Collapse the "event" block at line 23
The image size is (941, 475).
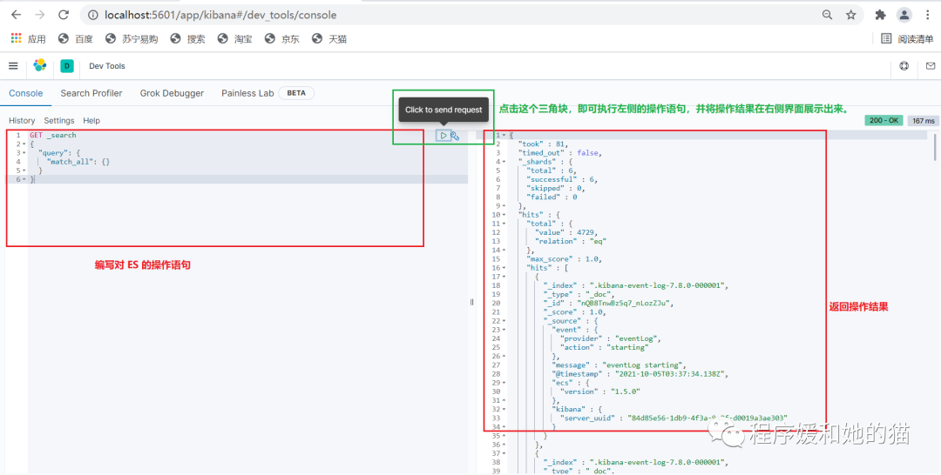click(504, 330)
